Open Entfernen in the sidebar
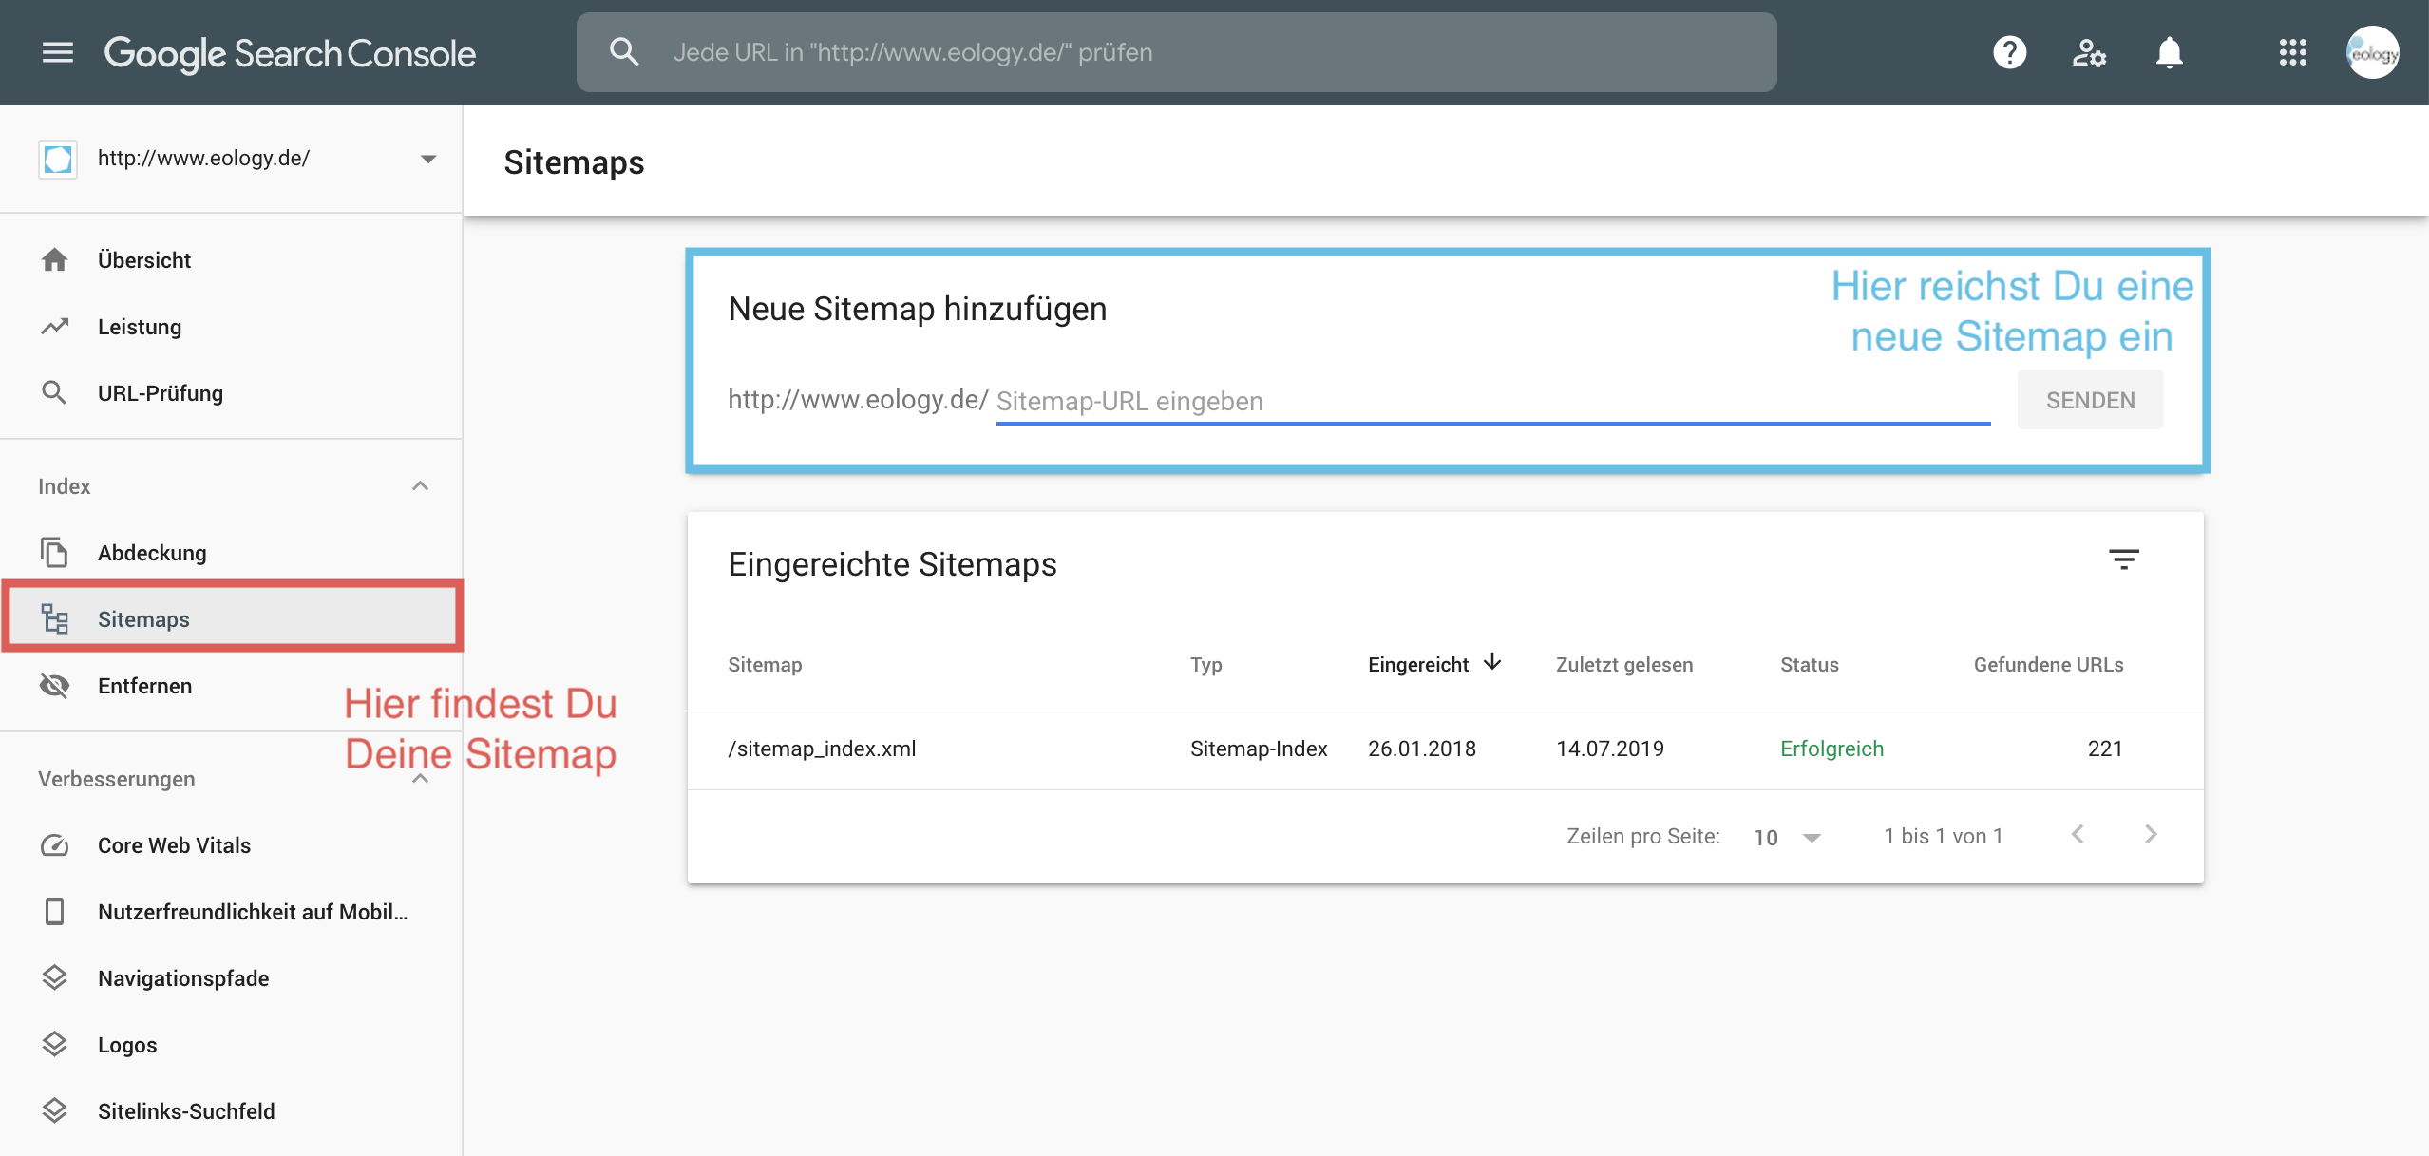This screenshot has width=2429, height=1156. tap(232, 685)
